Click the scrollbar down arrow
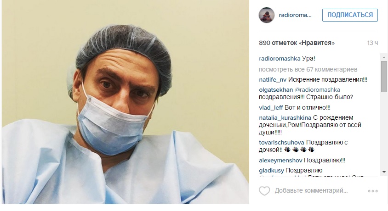Image resolution: width=388 pixels, height=211 pixels. pyautogui.click(x=384, y=172)
